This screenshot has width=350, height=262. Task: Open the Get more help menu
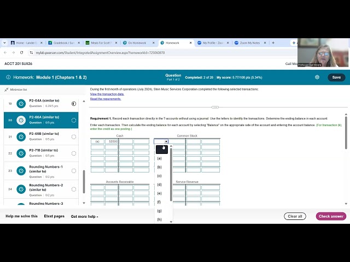click(x=84, y=216)
